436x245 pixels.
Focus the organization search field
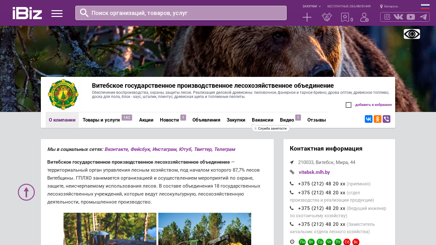coord(181,13)
